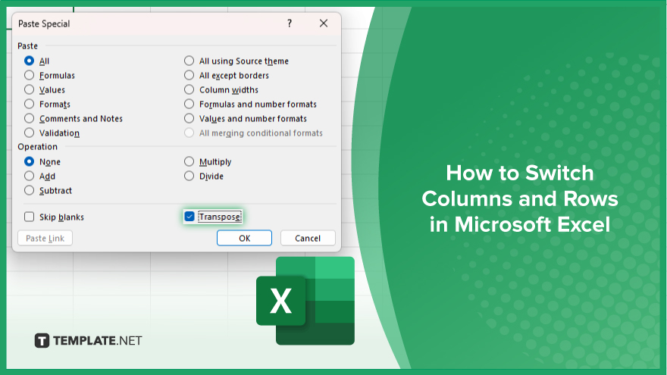Screen dimensions: 667x375
Task: Click the Paste Special title text
Action: pos(44,23)
